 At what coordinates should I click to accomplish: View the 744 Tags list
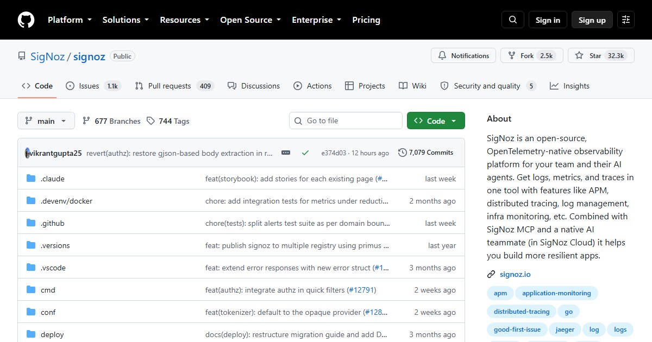click(x=168, y=121)
